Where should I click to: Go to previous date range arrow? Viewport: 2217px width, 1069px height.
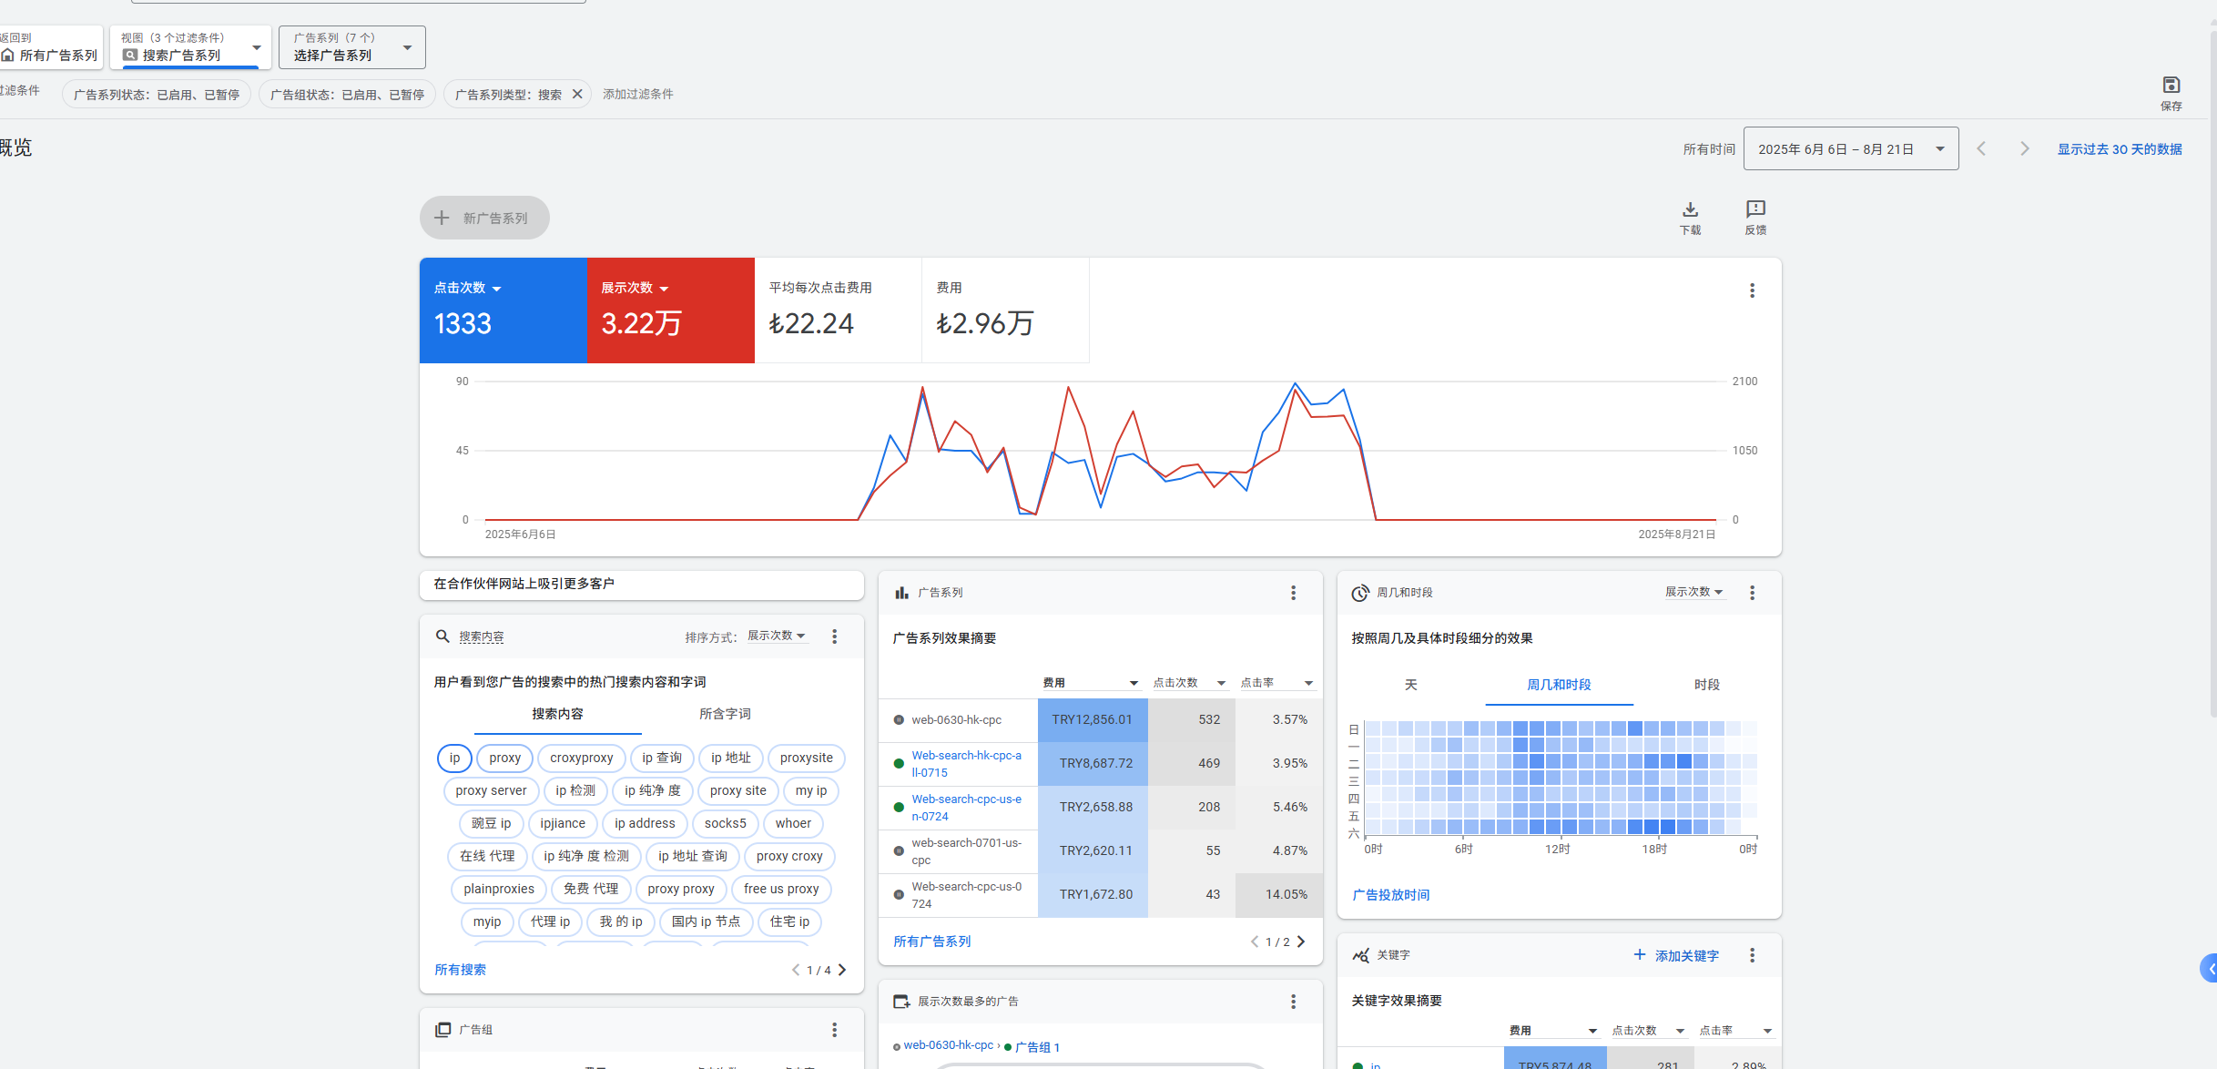coord(1981,148)
